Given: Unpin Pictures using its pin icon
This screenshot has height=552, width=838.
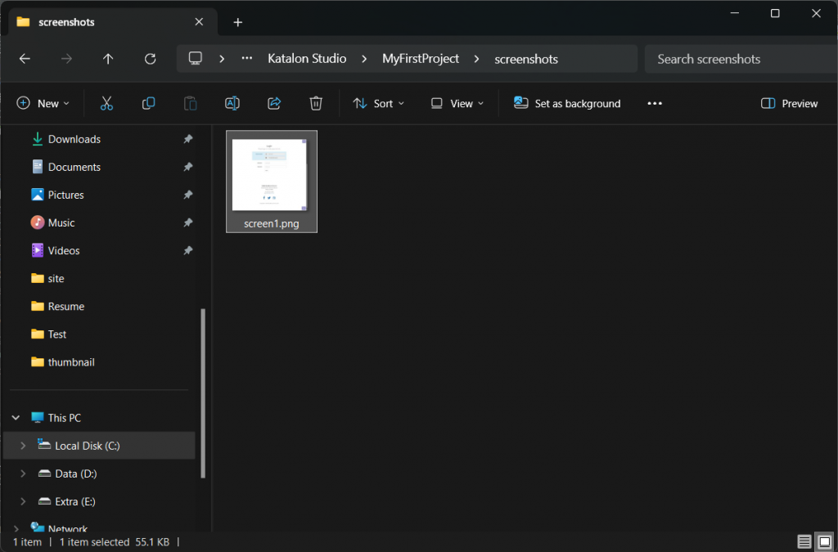Looking at the screenshot, I should pos(187,195).
